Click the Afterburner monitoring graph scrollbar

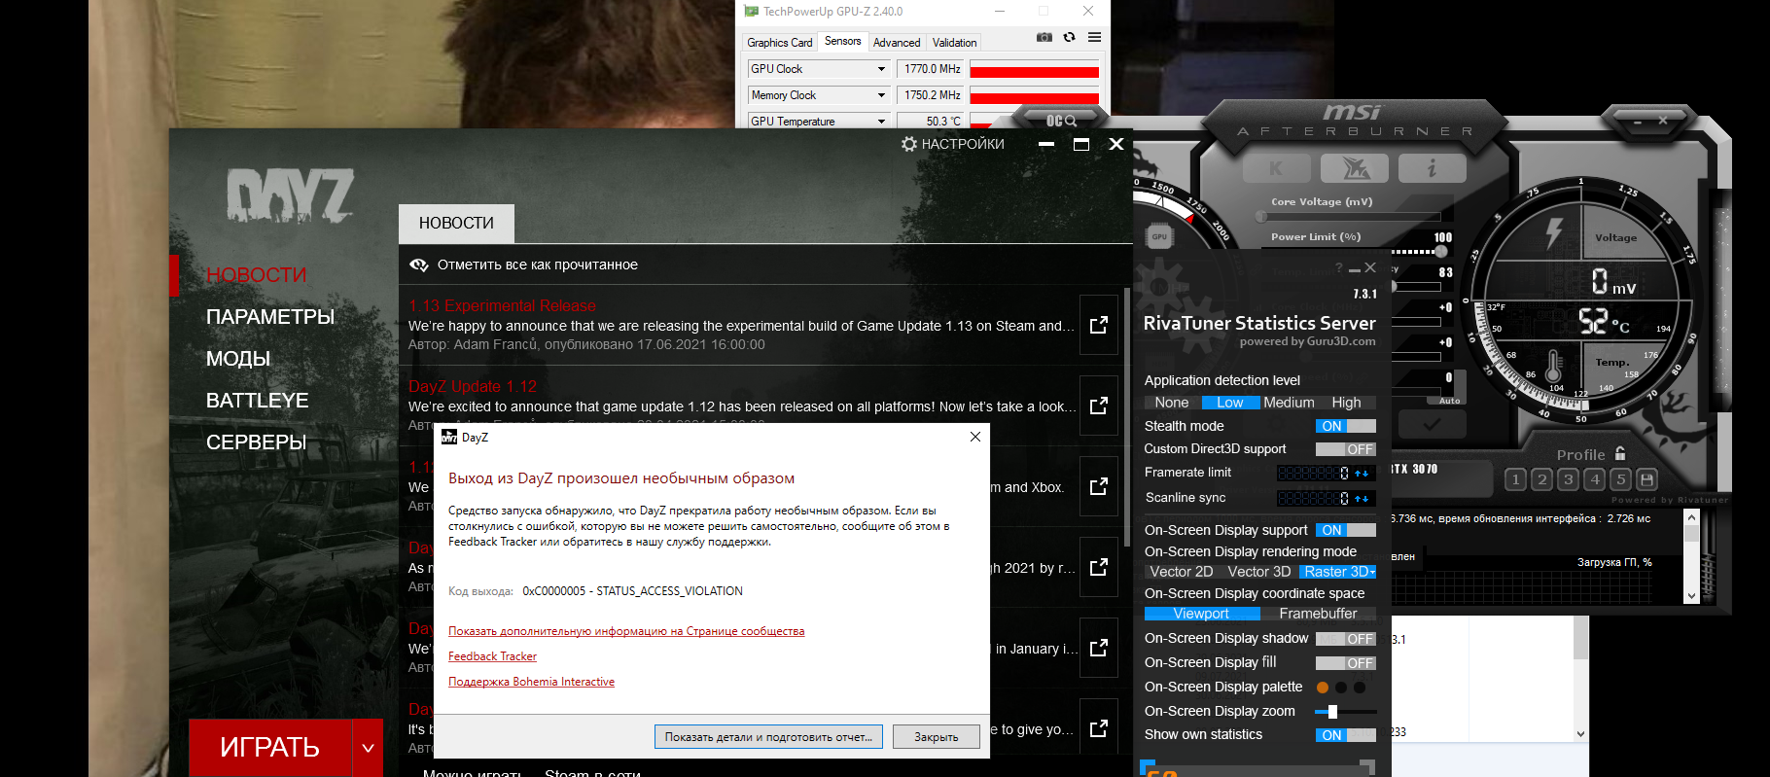[x=1691, y=557]
